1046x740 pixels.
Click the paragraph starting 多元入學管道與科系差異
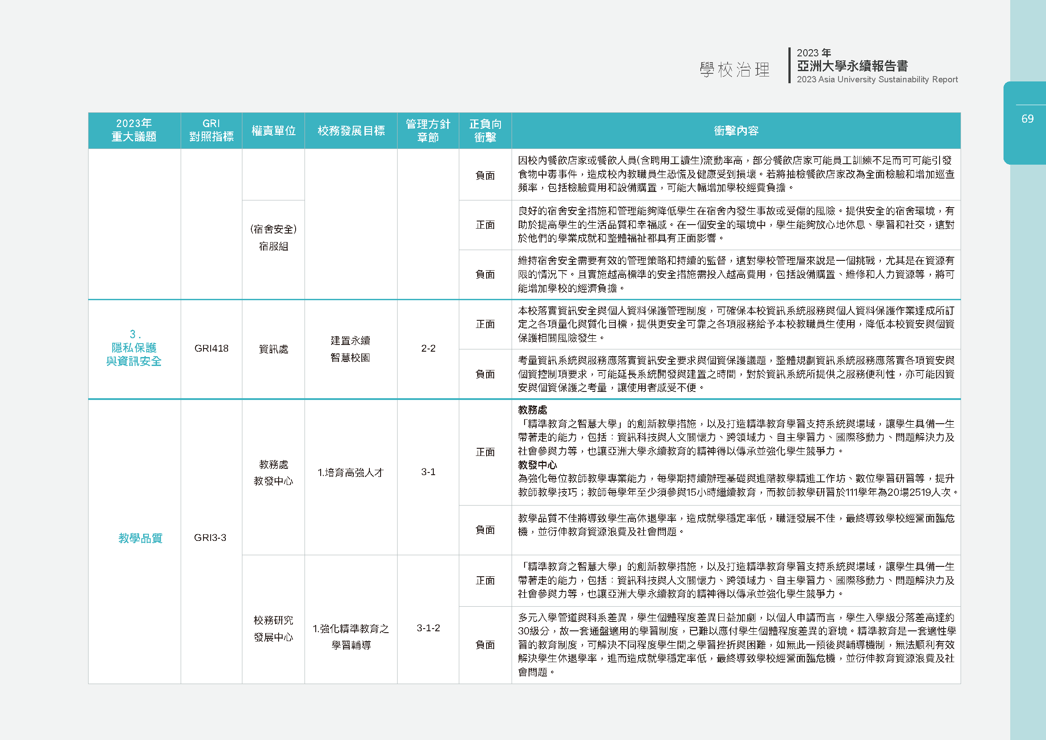[x=736, y=645]
